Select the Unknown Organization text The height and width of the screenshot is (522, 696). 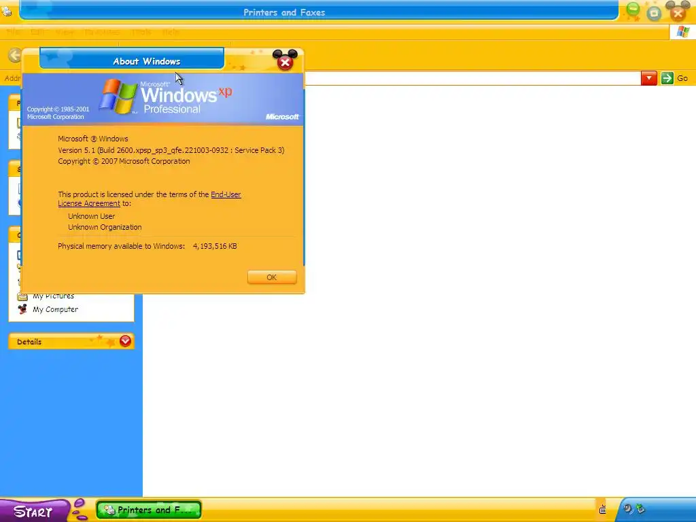[105, 227]
